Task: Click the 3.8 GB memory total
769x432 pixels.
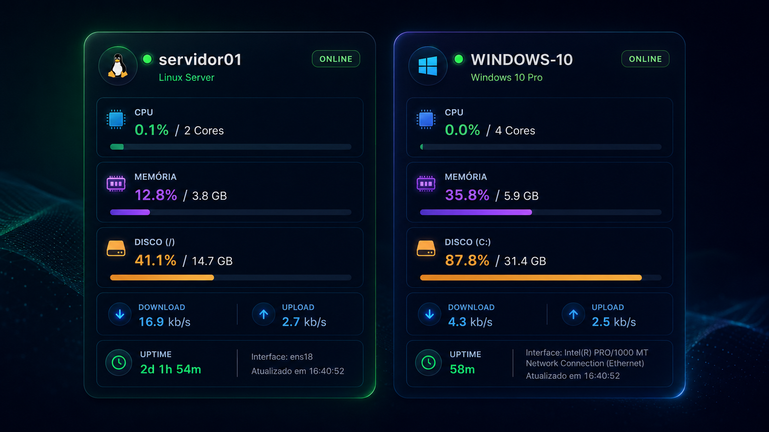Action: click(209, 196)
